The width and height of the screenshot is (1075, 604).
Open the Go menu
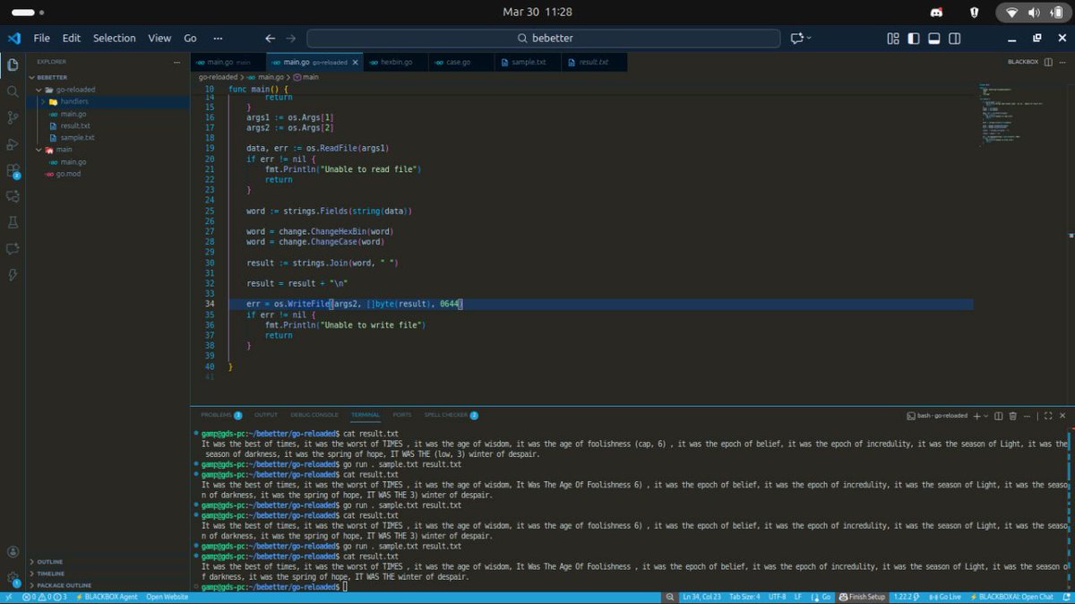tap(190, 39)
